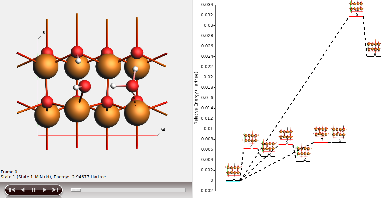Jump to the first frame
The width and height of the screenshot is (392, 198).
pyautogui.click(x=12, y=190)
